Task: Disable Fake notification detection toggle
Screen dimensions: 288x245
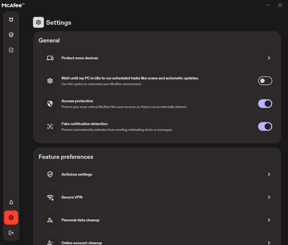Action: (x=265, y=126)
